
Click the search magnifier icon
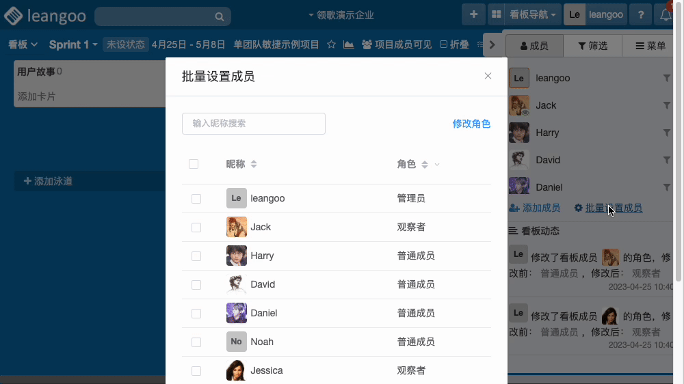[220, 16]
